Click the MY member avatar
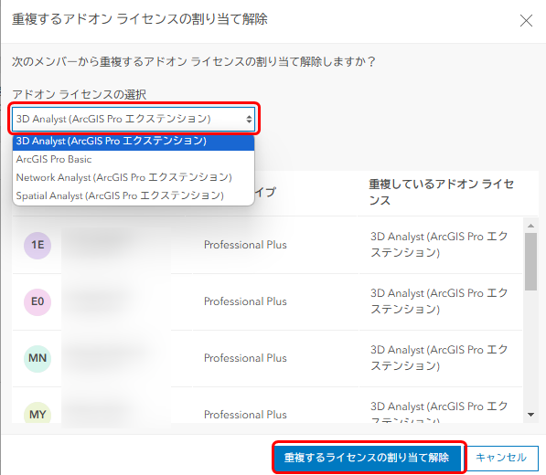546x475 pixels. [37, 413]
